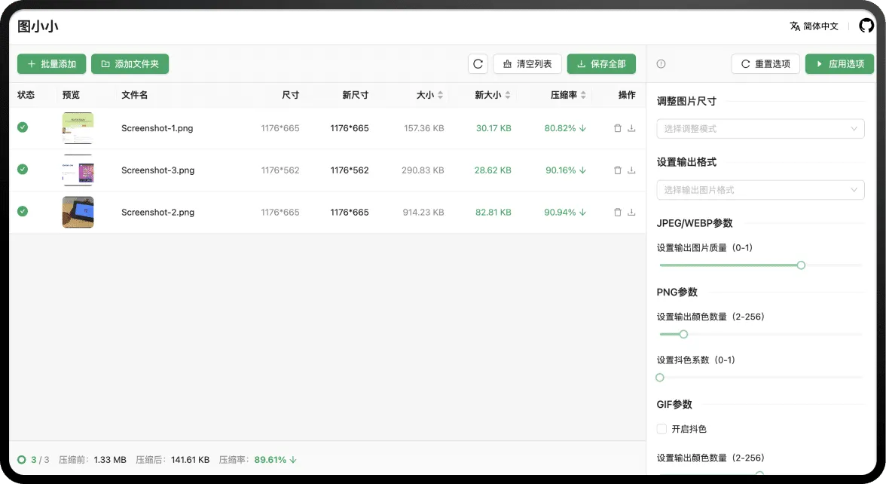Delete Screenshot-1.png with the trash icon
The width and height of the screenshot is (886, 484).
point(618,128)
